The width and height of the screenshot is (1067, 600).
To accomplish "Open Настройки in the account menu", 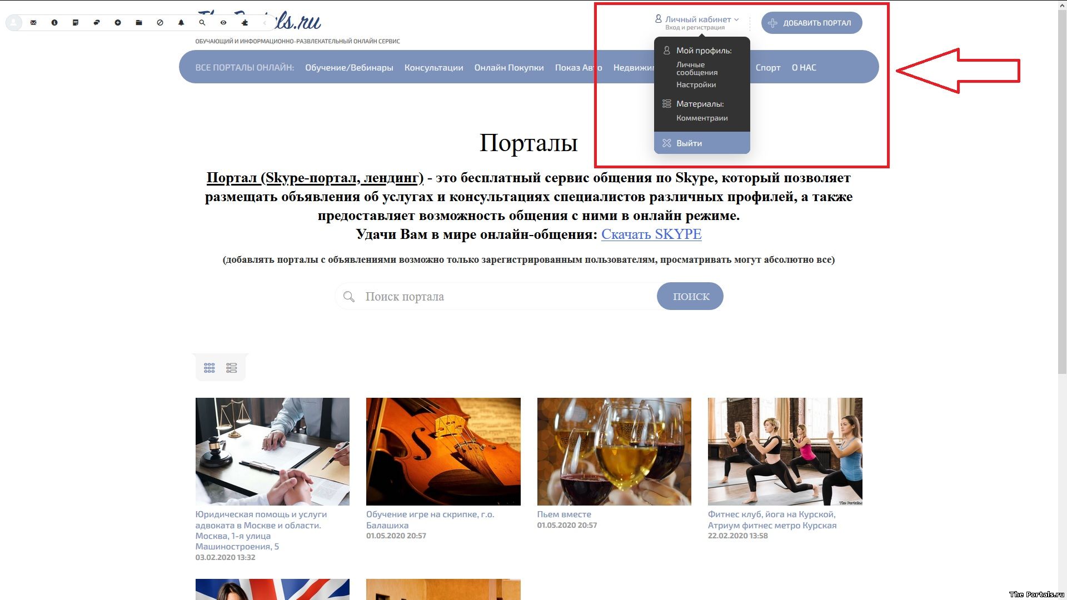I will [x=696, y=84].
